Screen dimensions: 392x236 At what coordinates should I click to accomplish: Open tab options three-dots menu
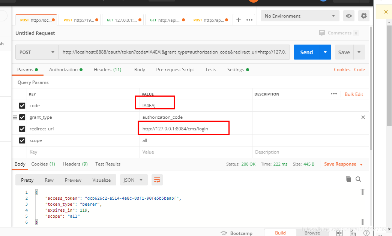[x=249, y=20]
